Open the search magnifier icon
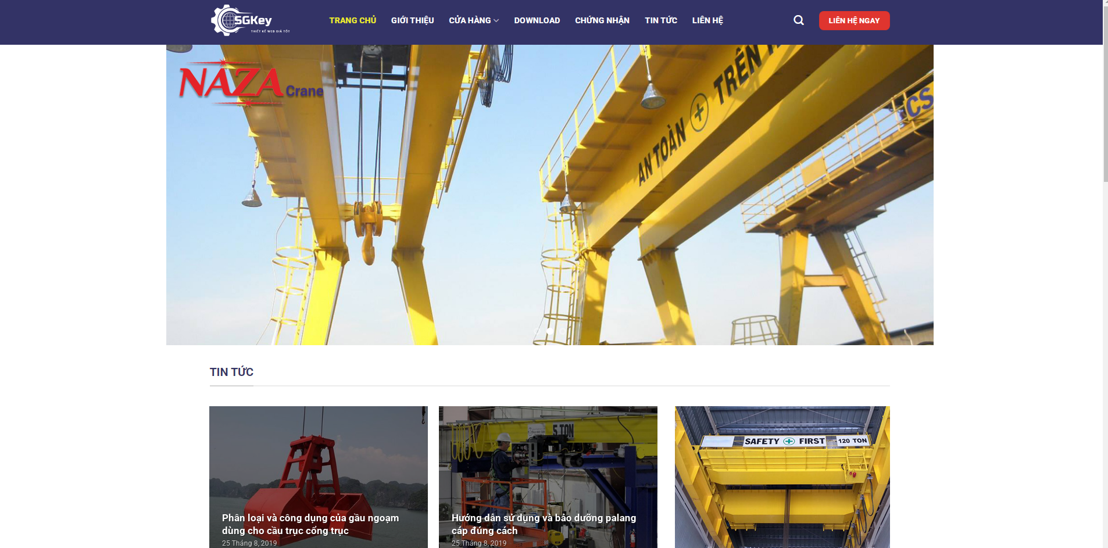Image resolution: width=1108 pixels, height=548 pixels. pyautogui.click(x=799, y=20)
